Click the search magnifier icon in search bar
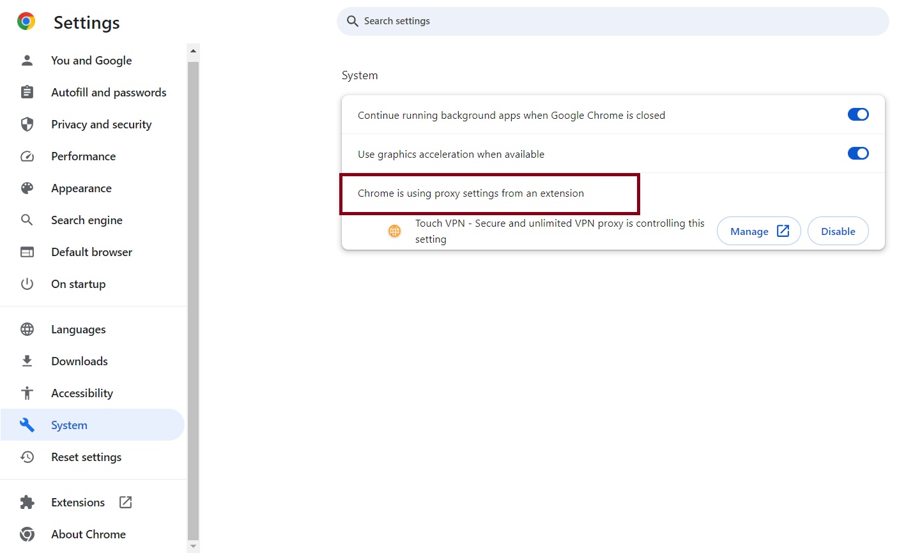Screen dimensions: 906x553 [352, 21]
